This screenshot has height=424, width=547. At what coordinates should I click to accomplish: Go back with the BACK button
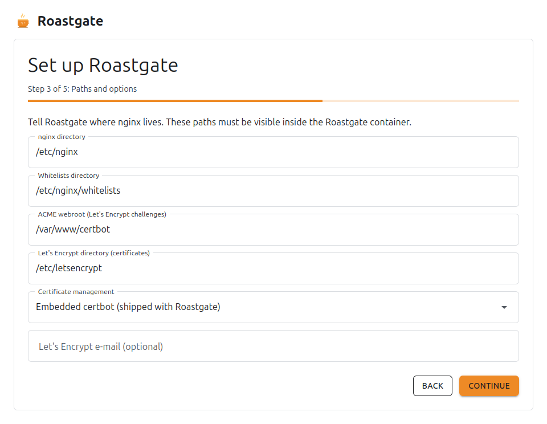tap(432, 386)
